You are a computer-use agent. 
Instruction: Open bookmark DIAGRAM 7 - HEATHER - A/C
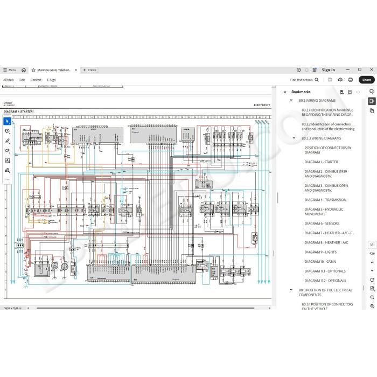(x=329, y=233)
